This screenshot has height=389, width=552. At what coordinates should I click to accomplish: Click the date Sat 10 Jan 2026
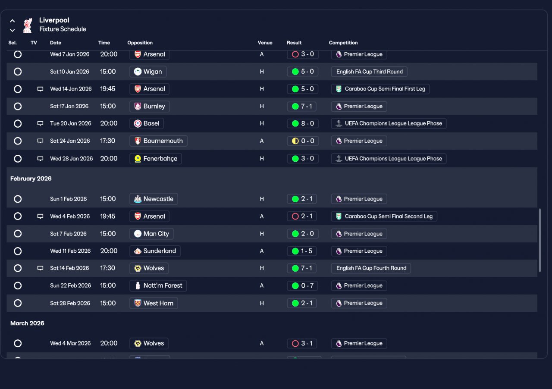69,72
